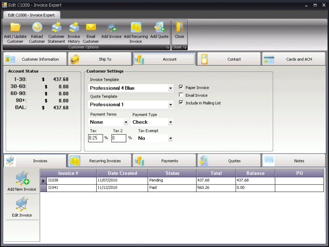This screenshot has width=329, height=247.
Task: Open the Cards and ACH tab
Action: point(294,59)
